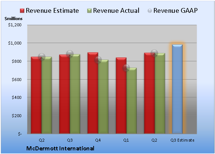Viewport: 215px width, 154px height.
Task: Select the Q1 red estimate bar
Action: pos(121,96)
